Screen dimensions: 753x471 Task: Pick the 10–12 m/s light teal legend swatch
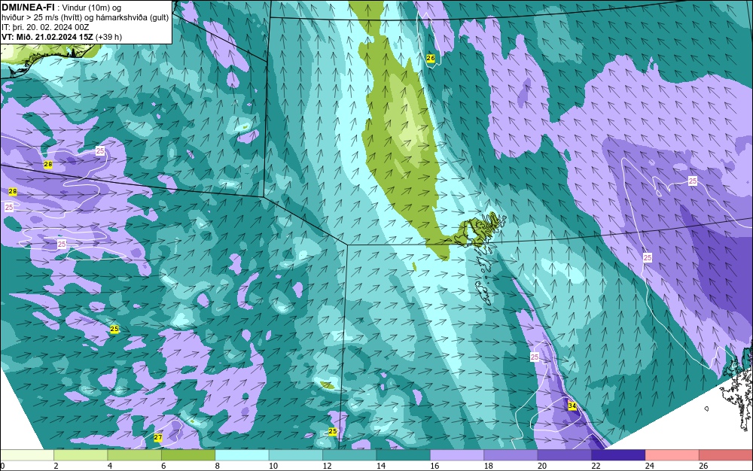point(296,455)
